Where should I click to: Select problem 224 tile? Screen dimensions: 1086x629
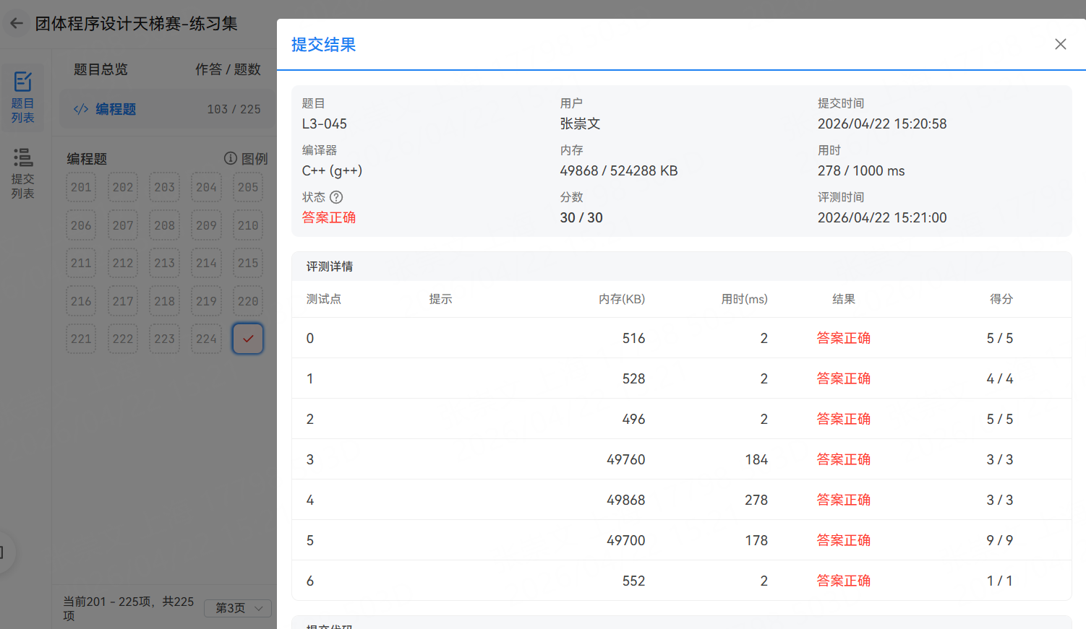point(206,339)
